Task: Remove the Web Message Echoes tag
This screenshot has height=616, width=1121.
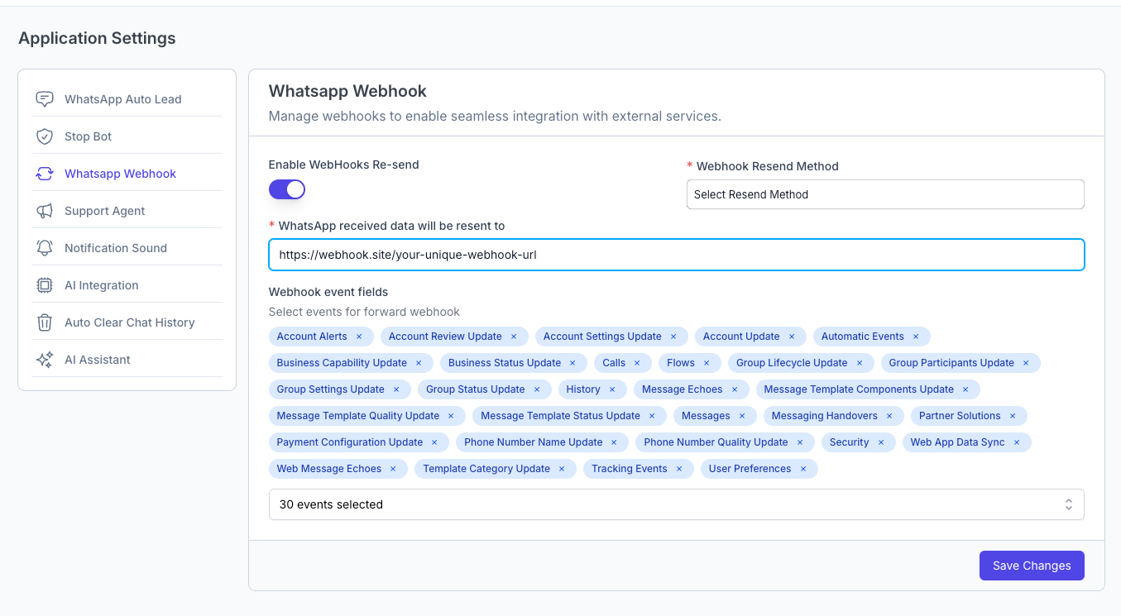Action: pos(393,469)
